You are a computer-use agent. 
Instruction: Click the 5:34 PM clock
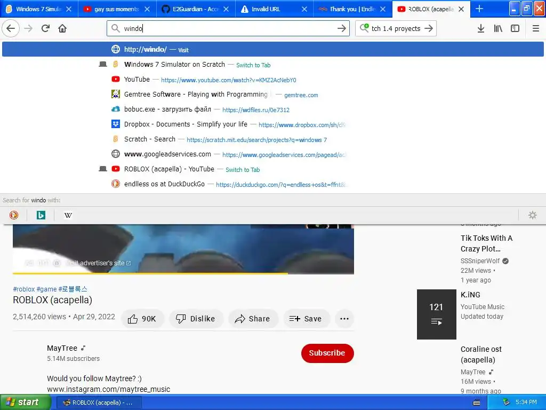point(526,403)
